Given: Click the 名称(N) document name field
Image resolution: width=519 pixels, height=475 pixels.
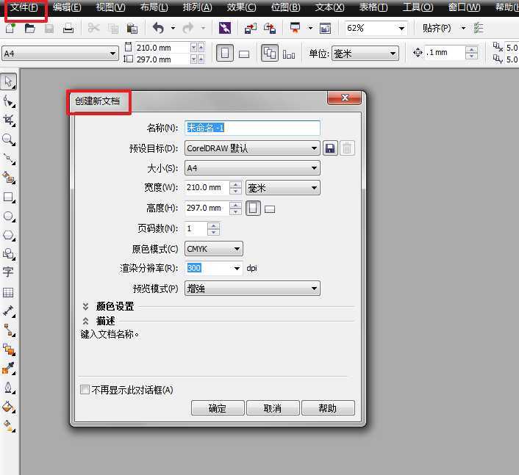Looking at the screenshot, I should tap(252, 128).
